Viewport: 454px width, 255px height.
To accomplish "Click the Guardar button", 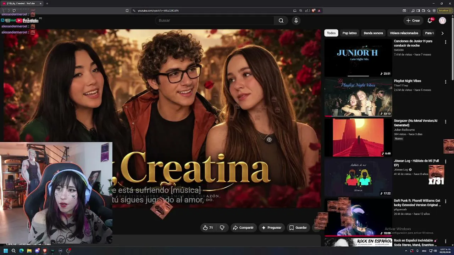I will (x=298, y=228).
